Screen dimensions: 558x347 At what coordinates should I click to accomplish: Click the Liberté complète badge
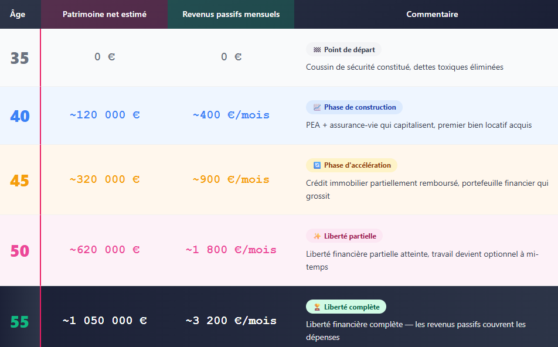coord(346,307)
